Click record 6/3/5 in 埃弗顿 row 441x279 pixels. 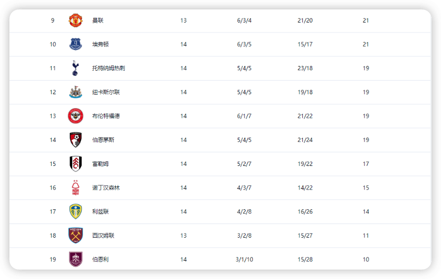[244, 44]
